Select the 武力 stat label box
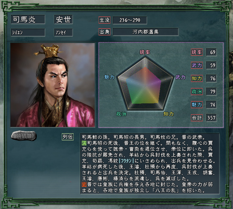Image resolution: width=233 pixels, height=209 pixels. [x=197, y=65]
